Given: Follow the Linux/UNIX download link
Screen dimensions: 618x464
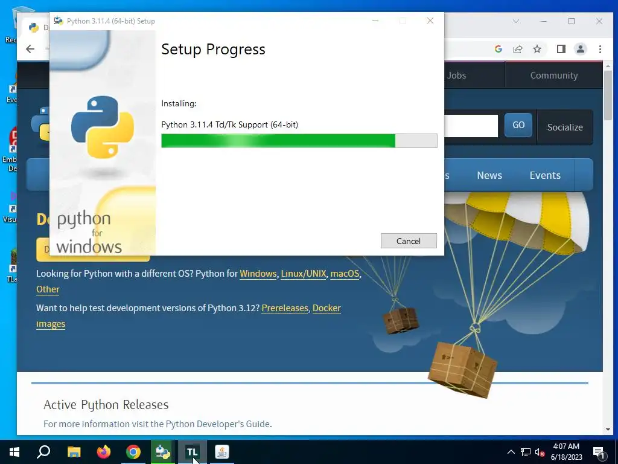Looking at the screenshot, I should coord(304,274).
